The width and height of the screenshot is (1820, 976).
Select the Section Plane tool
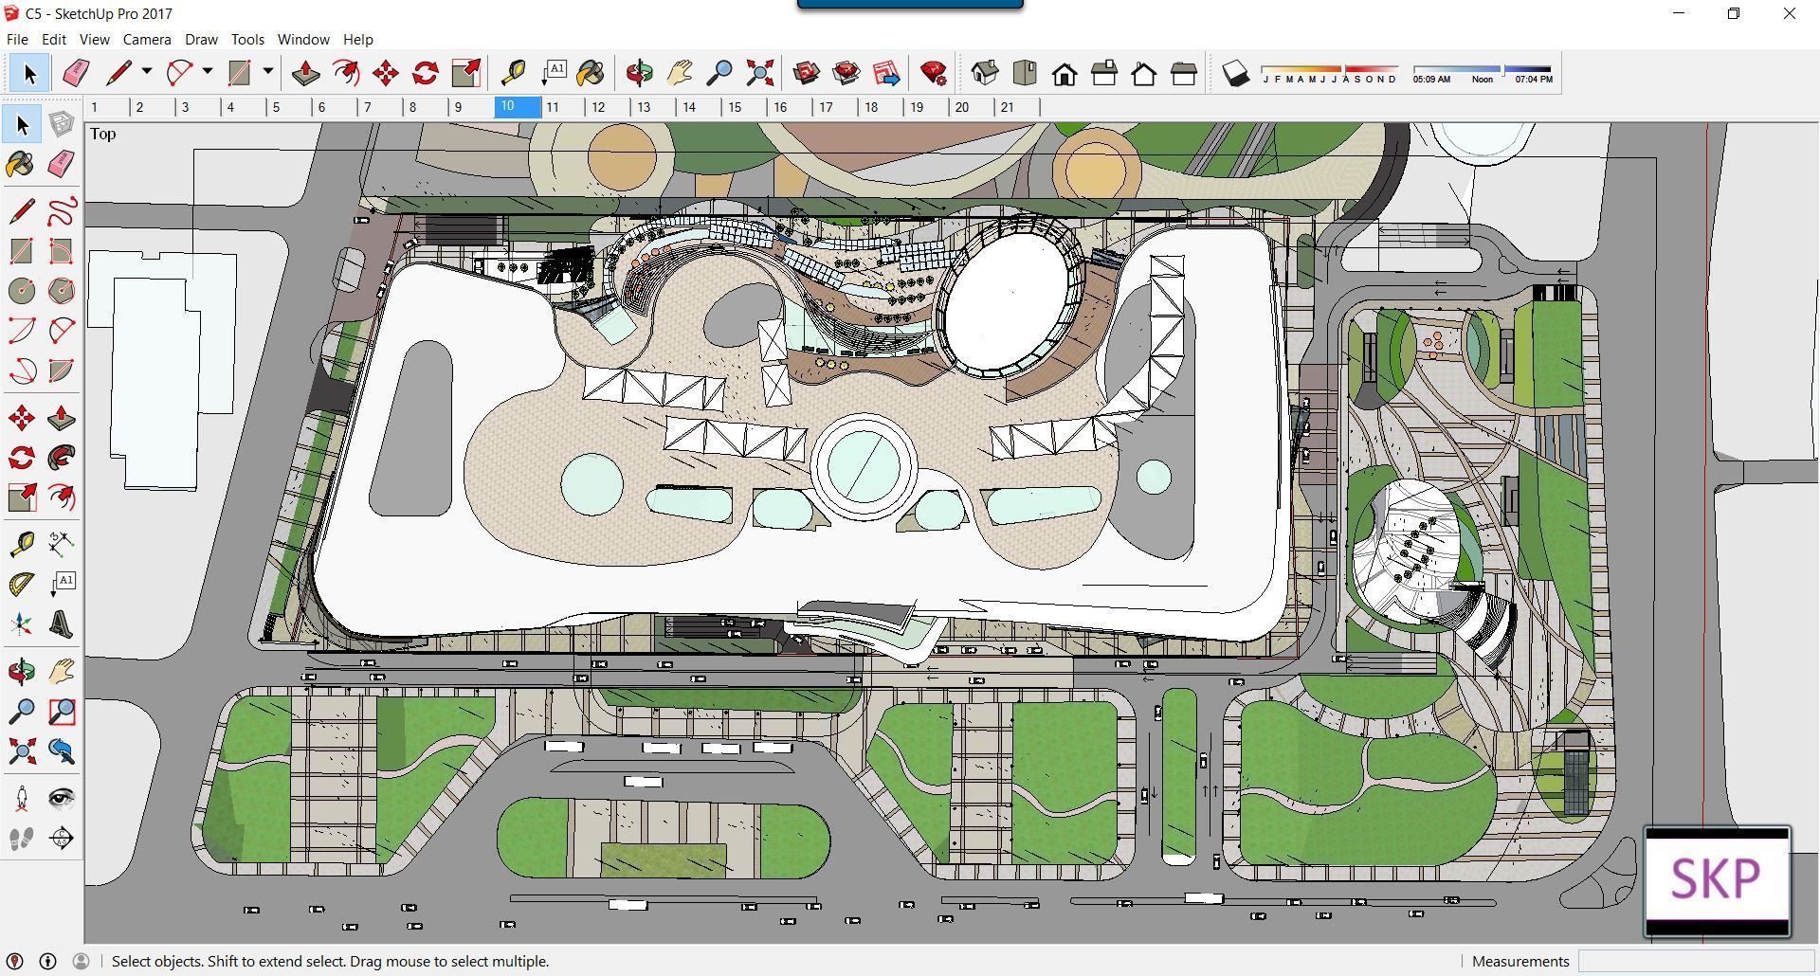click(x=62, y=838)
